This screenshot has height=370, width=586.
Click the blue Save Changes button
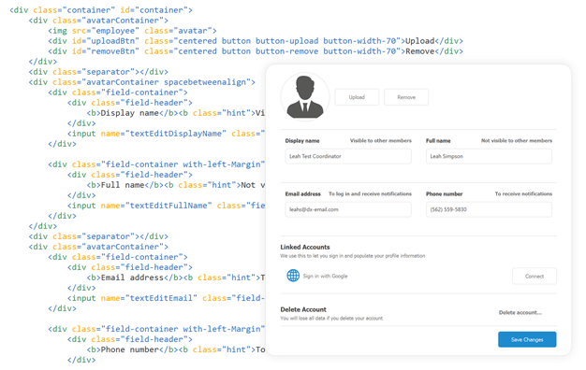pos(527,339)
